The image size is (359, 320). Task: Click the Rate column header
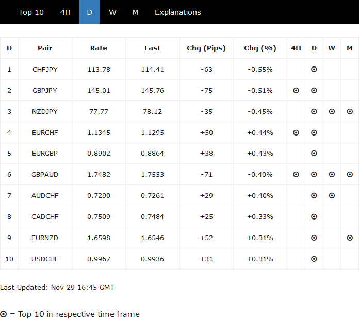coord(99,48)
